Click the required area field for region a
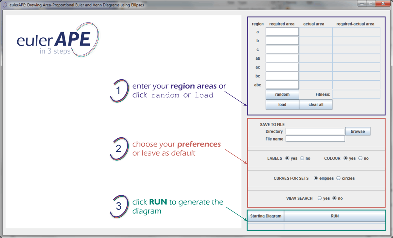 pyautogui.click(x=282, y=32)
